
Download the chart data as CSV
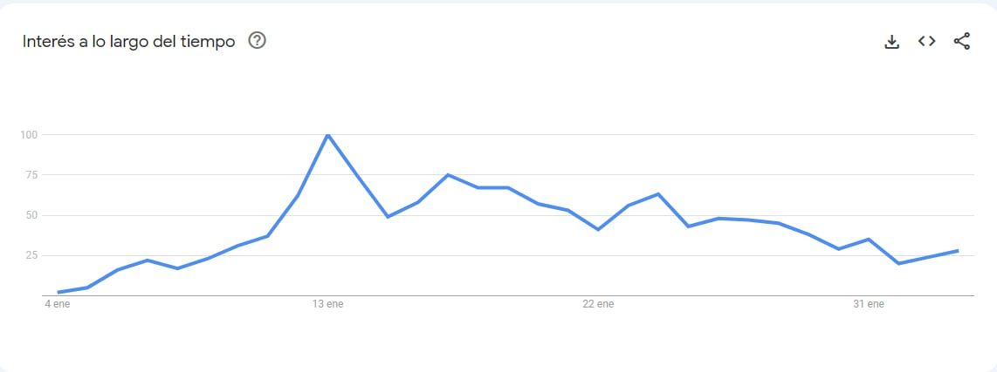pyautogui.click(x=891, y=42)
